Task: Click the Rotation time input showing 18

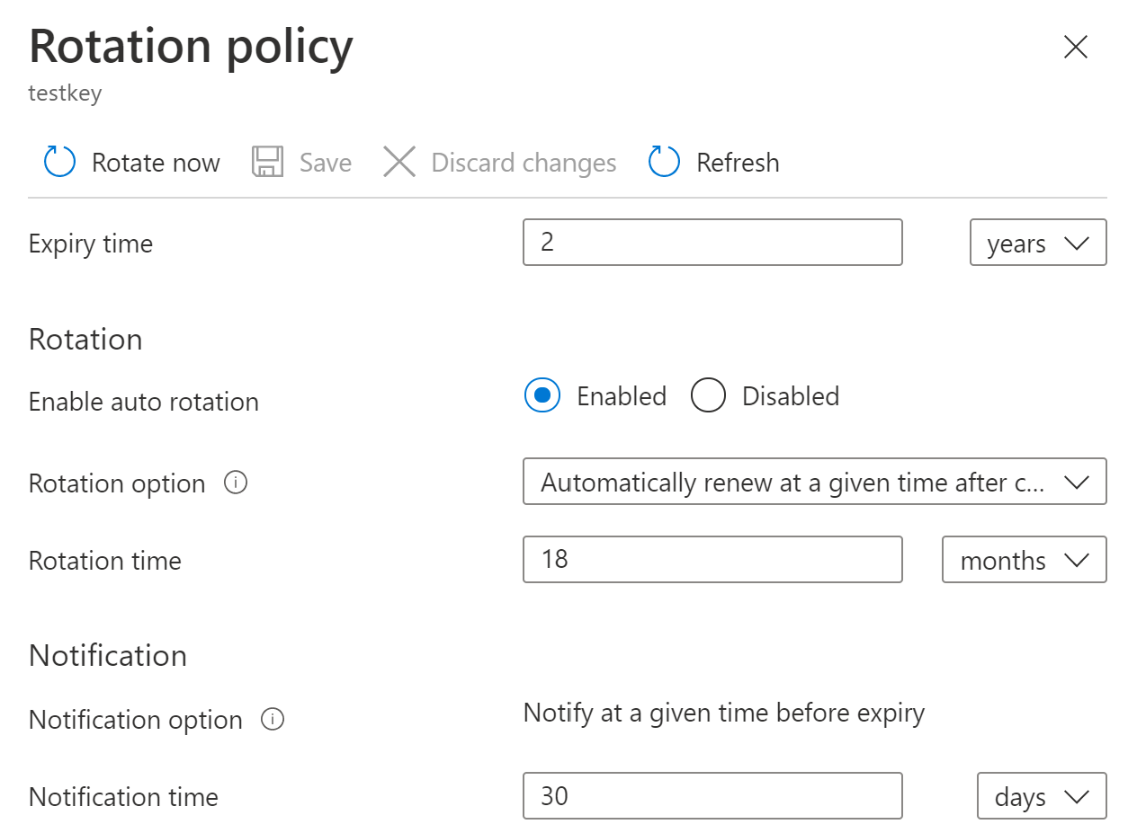Action: coord(712,560)
